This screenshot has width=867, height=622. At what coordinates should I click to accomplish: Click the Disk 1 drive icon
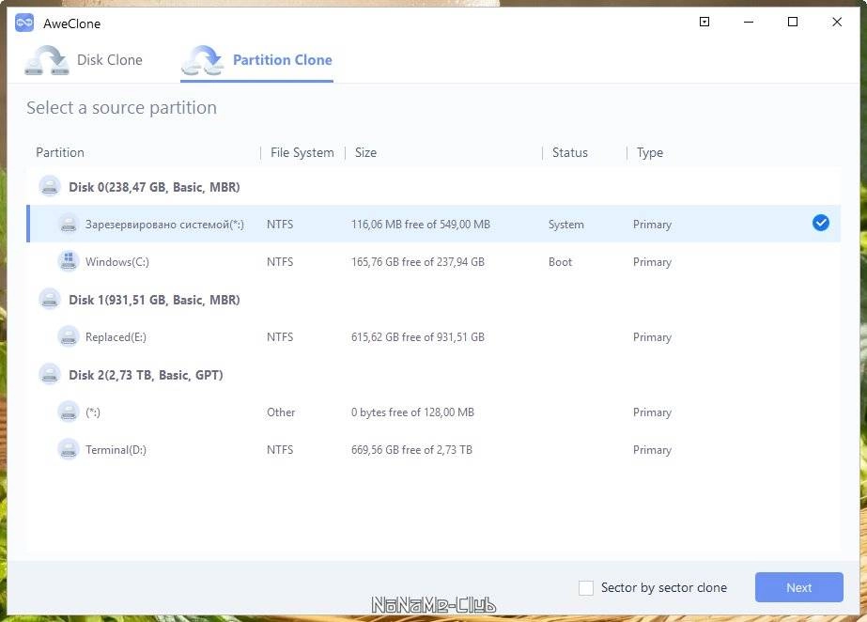tap(50, 300)
